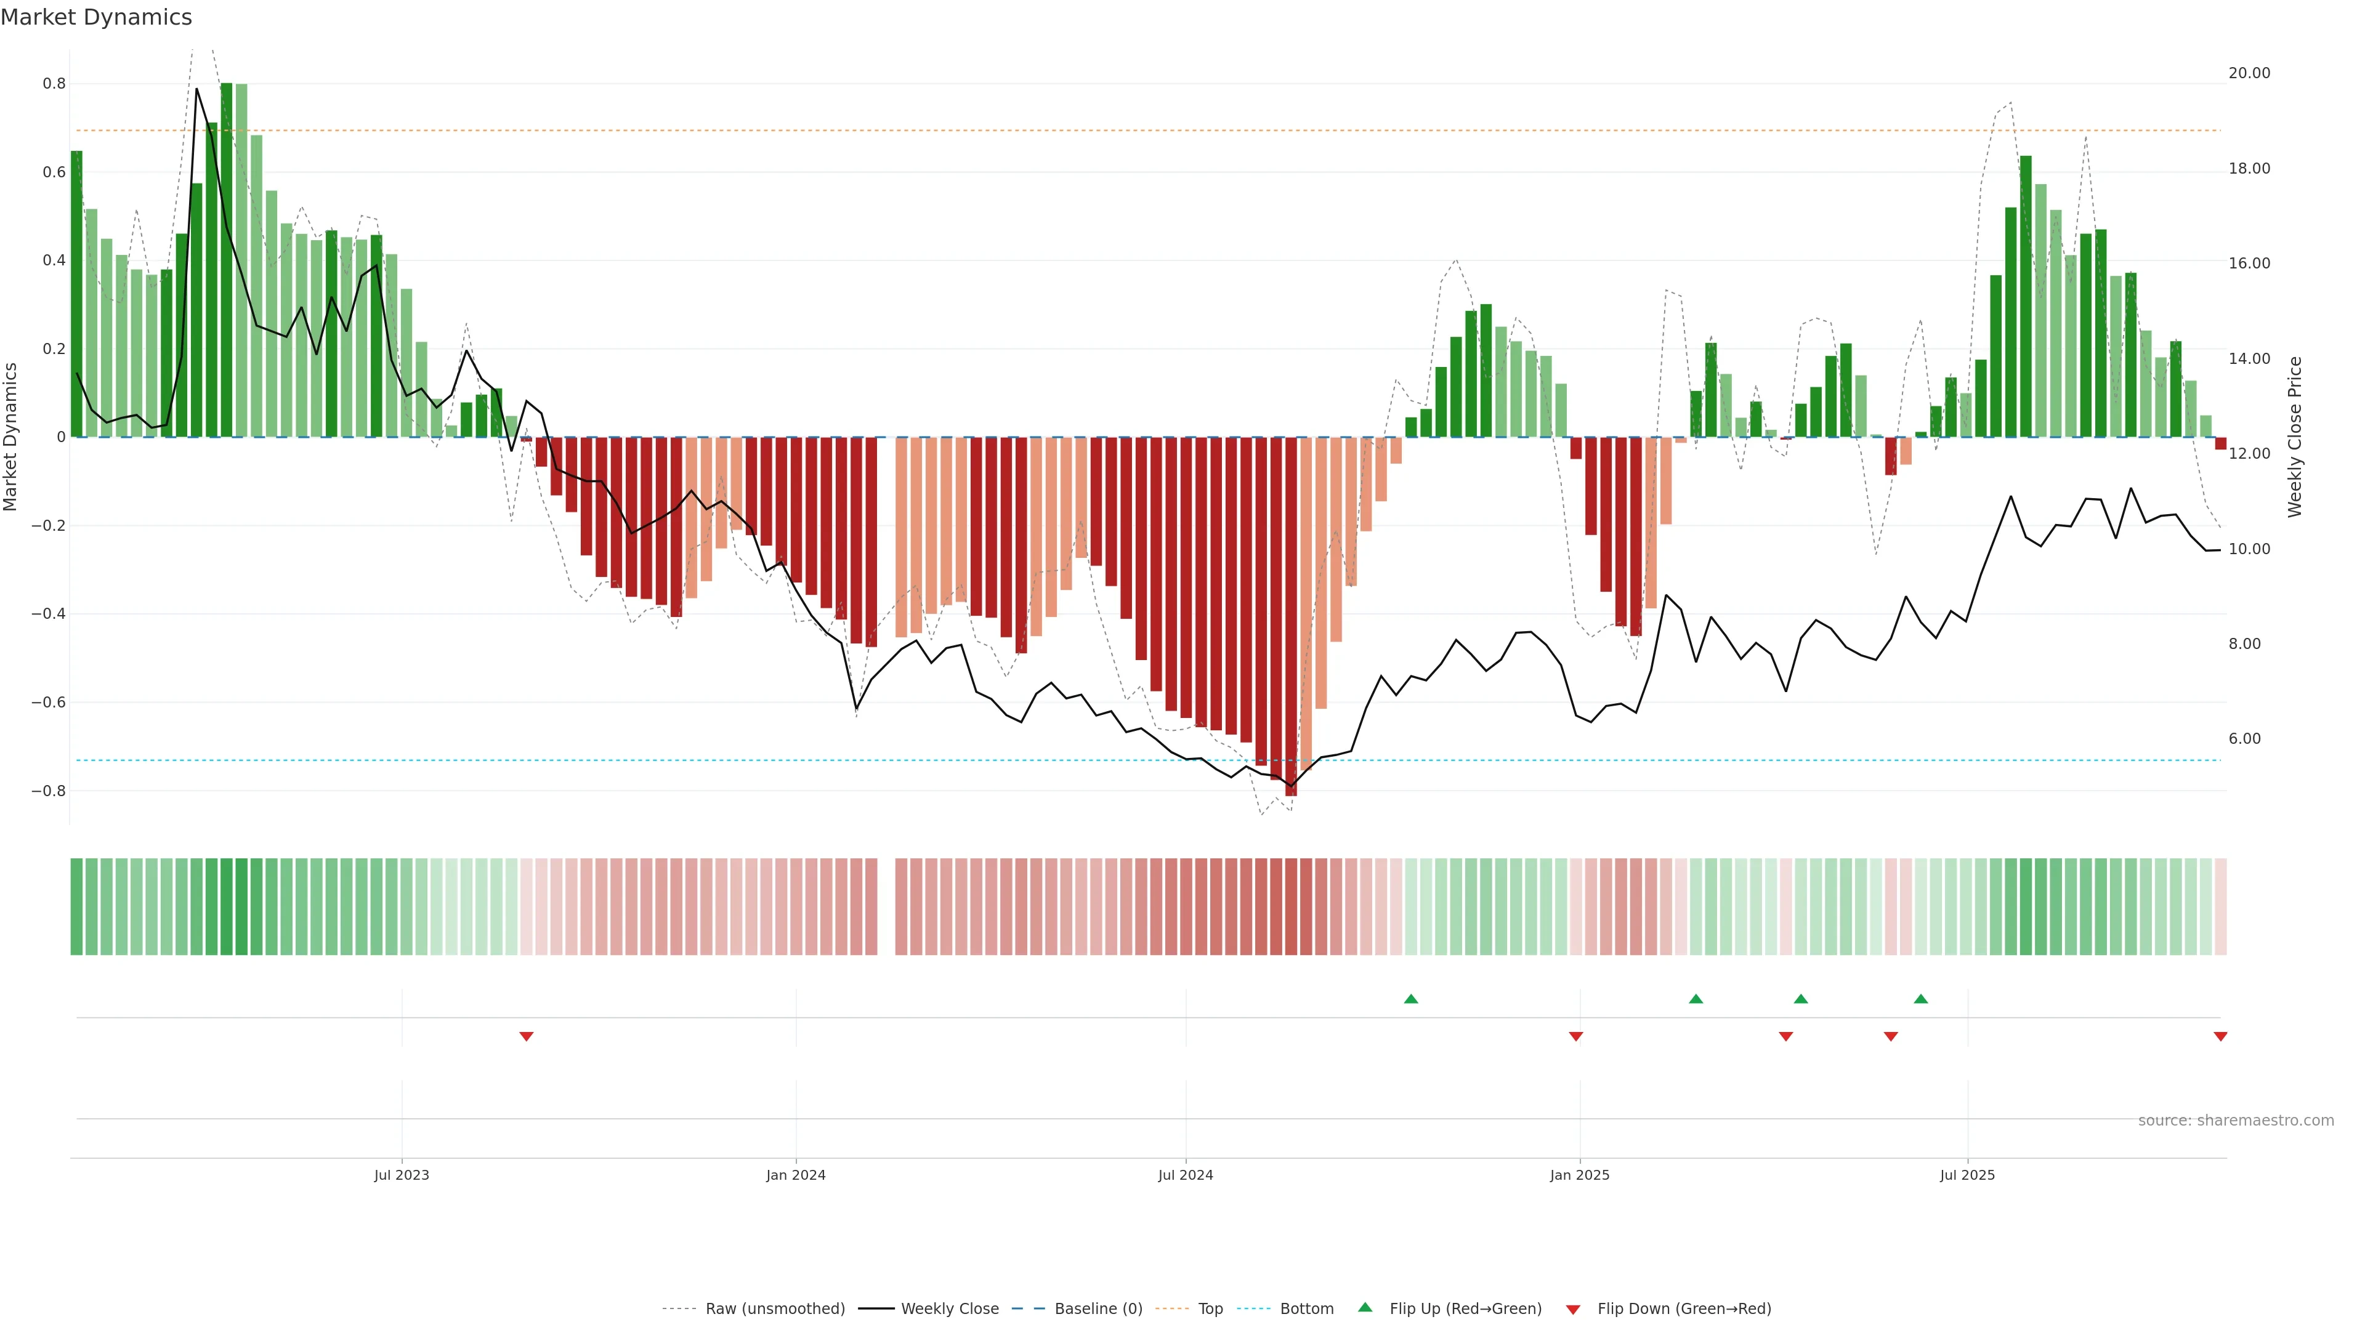
Task: Click the Weekly Close legend line sample
Action: (x=876, y=1309)
